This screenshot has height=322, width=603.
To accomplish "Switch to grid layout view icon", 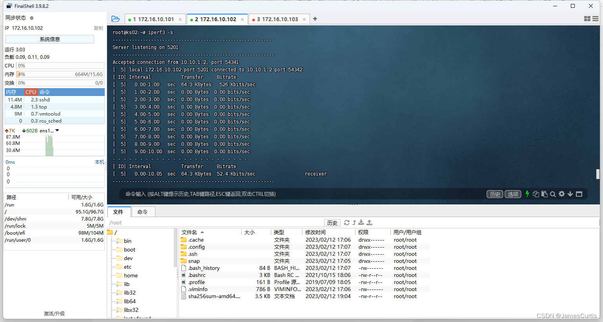I will 587,19.
